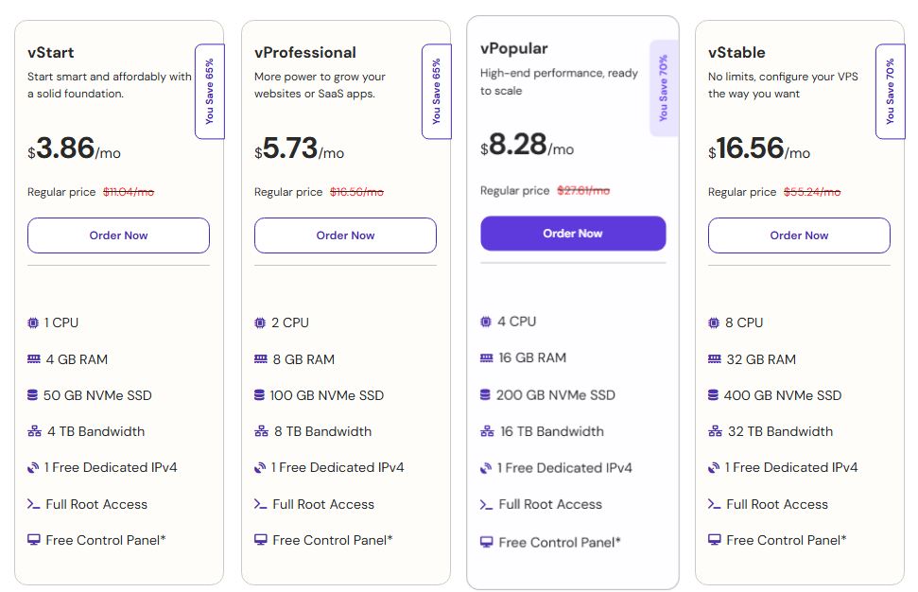This screenshot has width=918, height=592.
Task: Click the CPU icon in the vStable column
Action: [x=715, y=322]
